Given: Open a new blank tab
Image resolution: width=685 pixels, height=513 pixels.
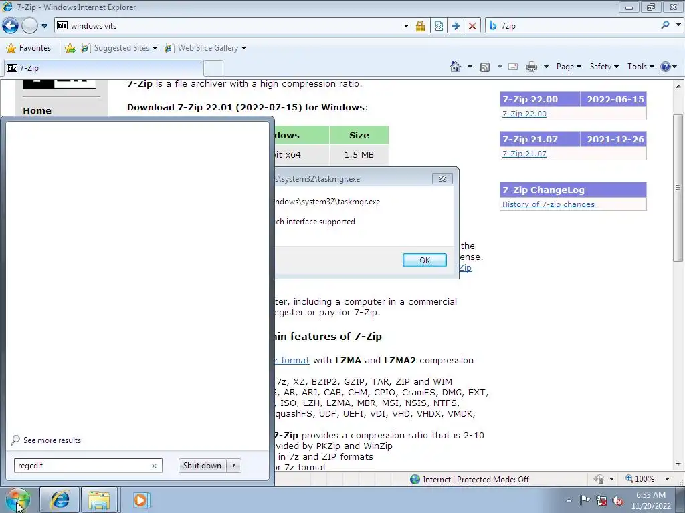Looking at the screenshot, I should pos(213,69).
